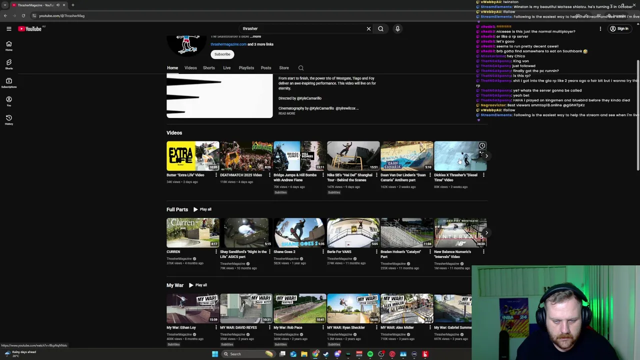Open the Videos section heading

point(174,133)
